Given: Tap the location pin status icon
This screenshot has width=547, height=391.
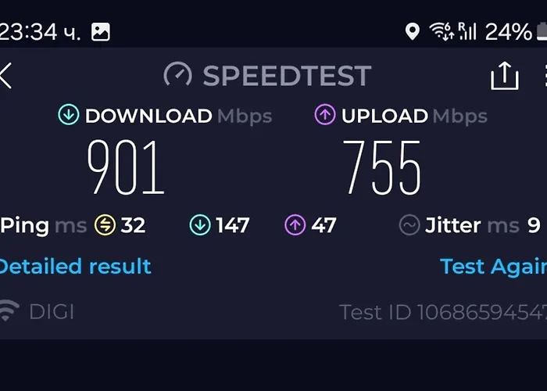Looking at the screenshot, I should pyautogui.click(x=413, y=32).
